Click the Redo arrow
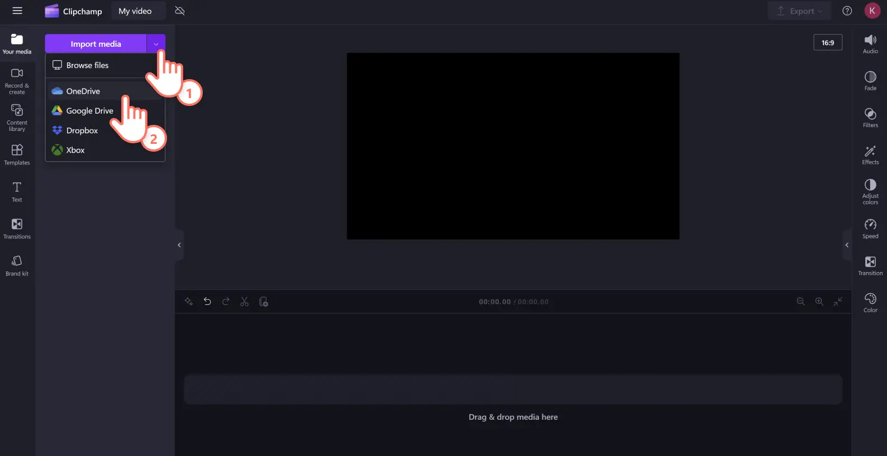The image size is (887, 456). 226,302
